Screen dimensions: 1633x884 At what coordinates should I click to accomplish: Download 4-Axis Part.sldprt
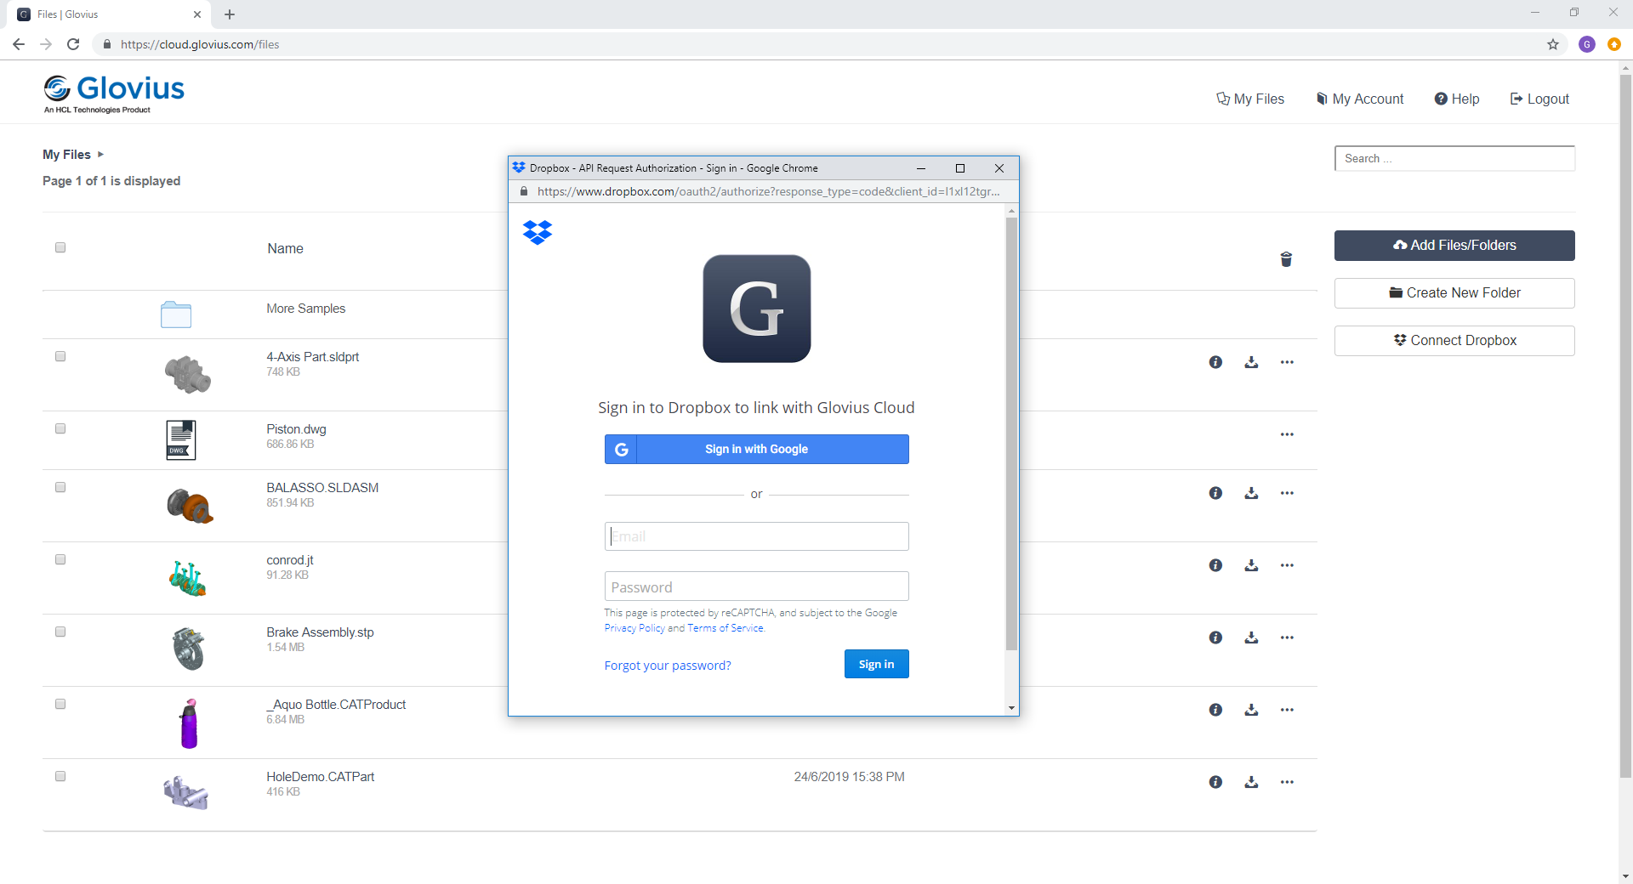click(x=1251, y=362)
